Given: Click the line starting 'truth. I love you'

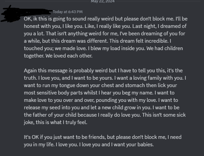Looking at the screenshot, I should tap(67, 78).
